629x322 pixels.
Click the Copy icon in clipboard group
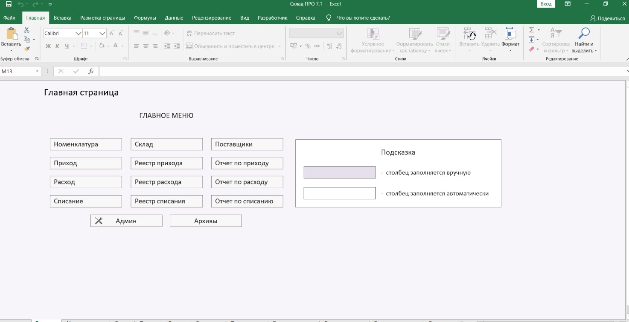tap(27, 40)
